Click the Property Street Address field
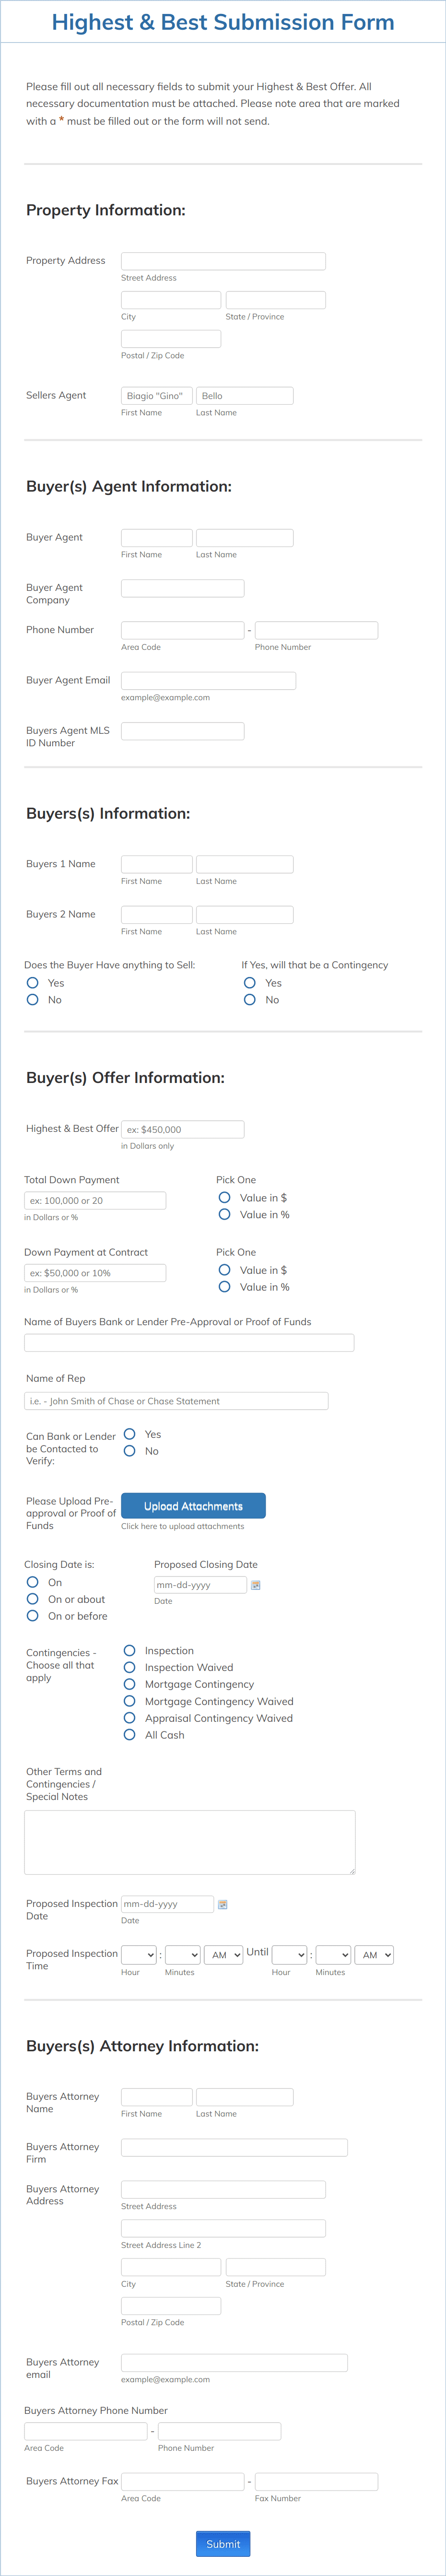The image size is (446, 2576). (223, 261)
